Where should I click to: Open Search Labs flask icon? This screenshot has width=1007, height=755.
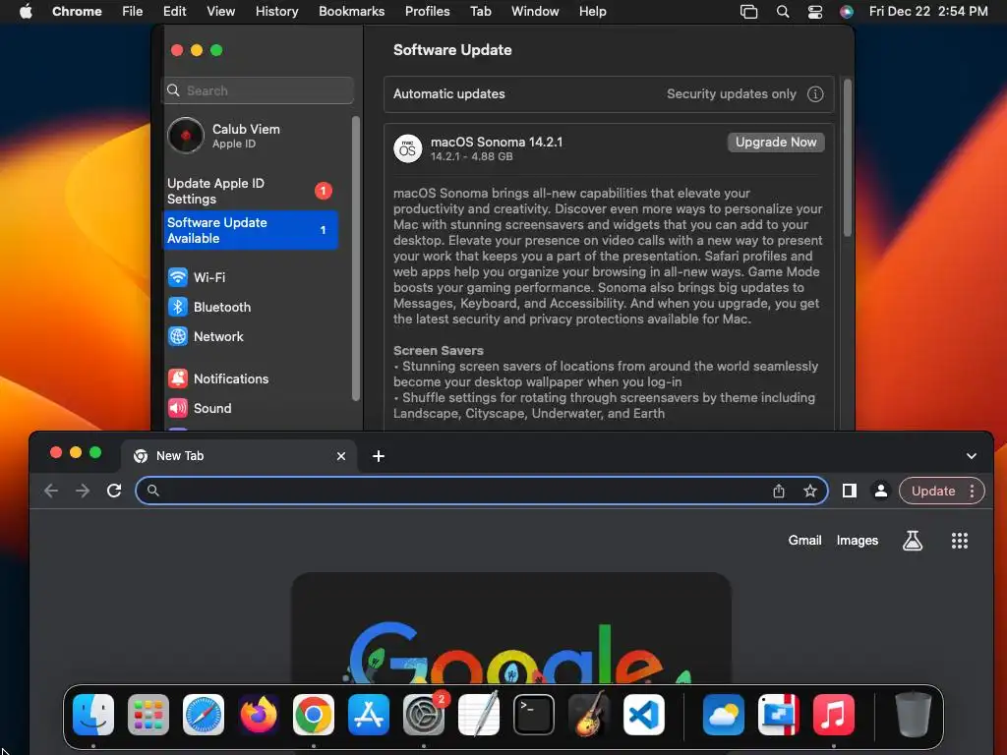coord(913,541)
